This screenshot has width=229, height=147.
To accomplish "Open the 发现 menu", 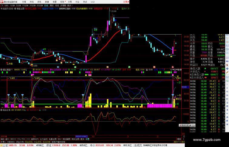I will pos(62,2).
